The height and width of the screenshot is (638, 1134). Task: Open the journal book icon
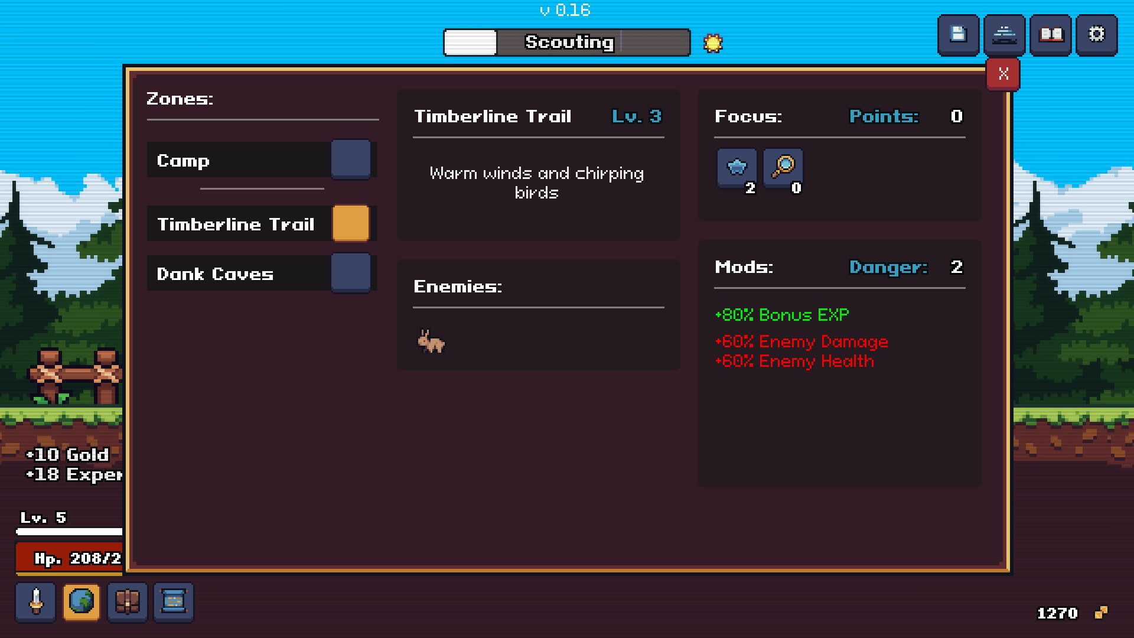1050,35
